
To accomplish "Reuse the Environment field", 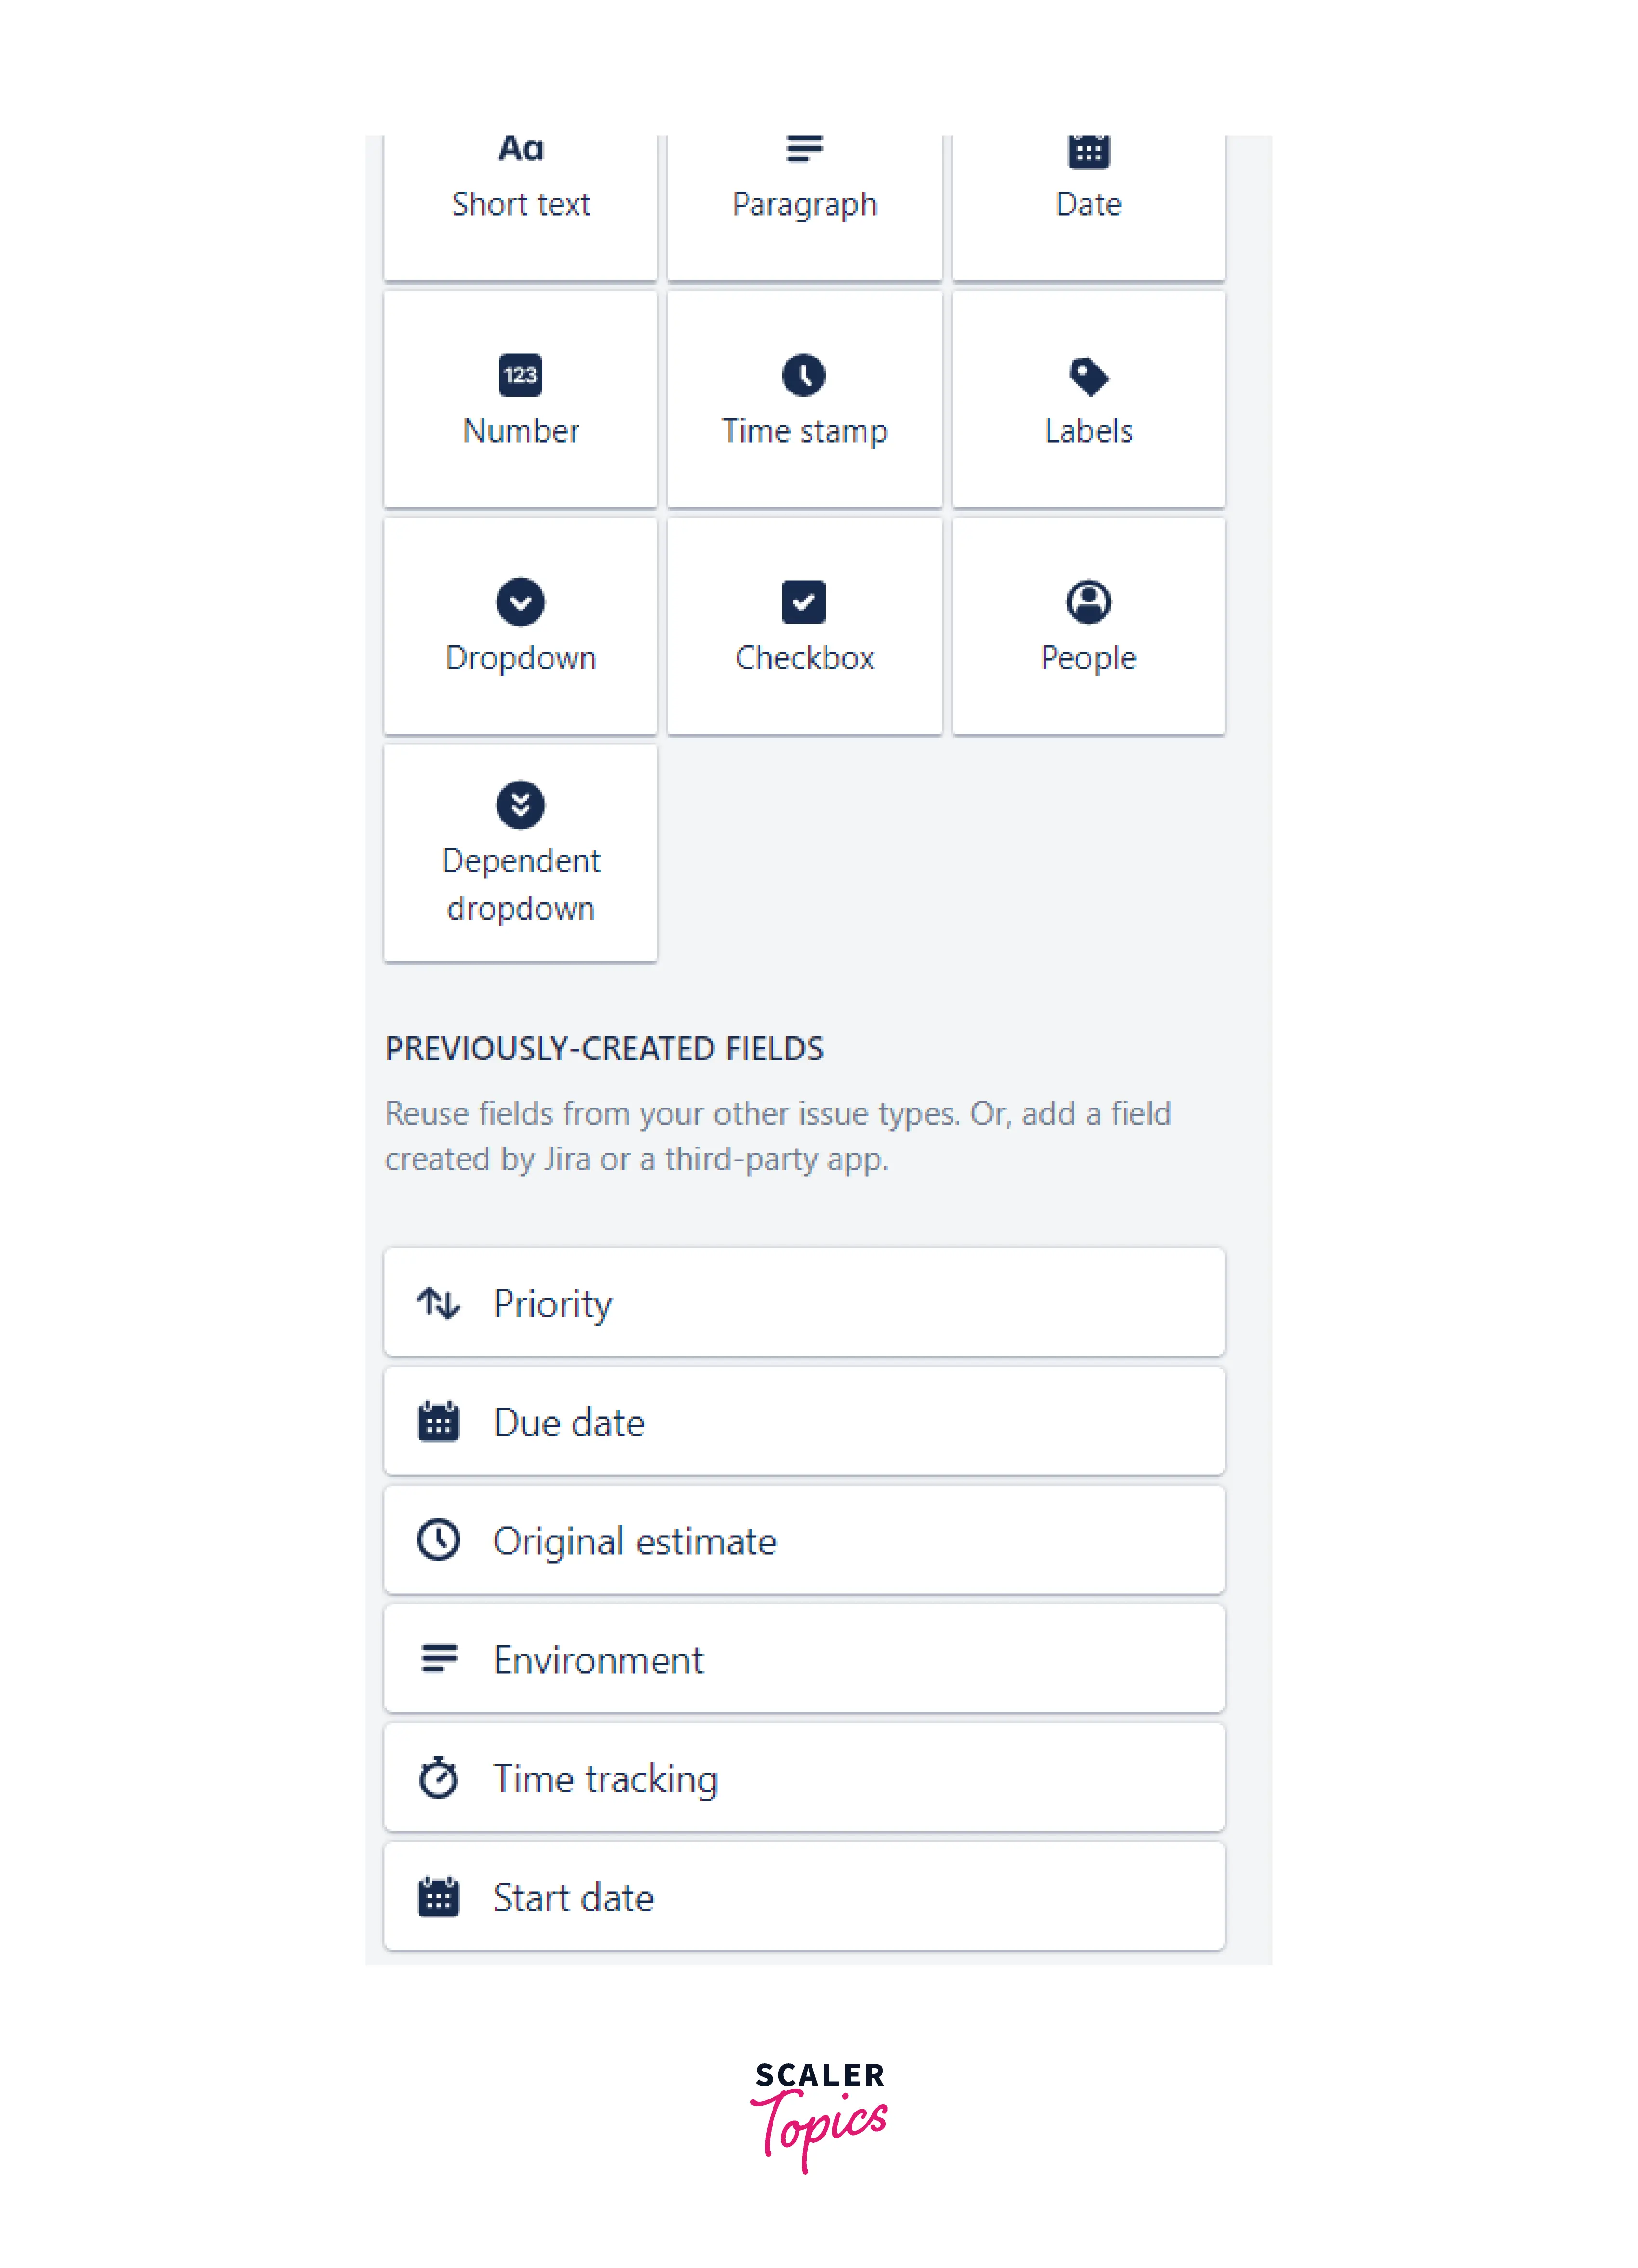I will 804,1659.
